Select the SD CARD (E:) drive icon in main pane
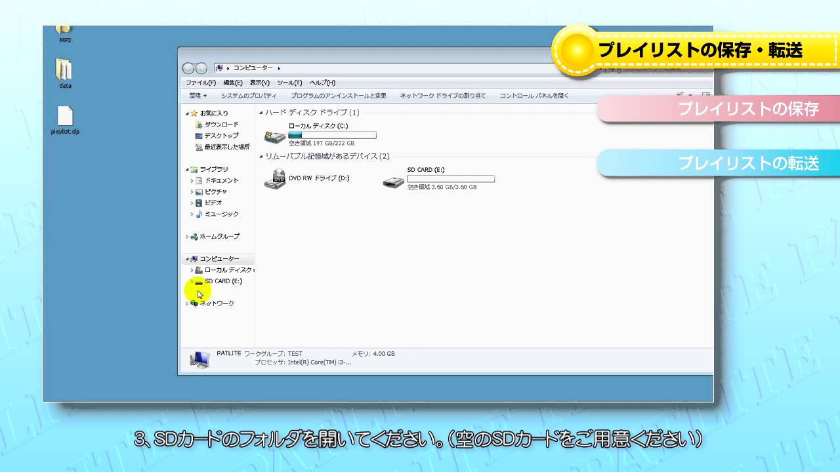Image resolution: width=840 pixels, height=472 pixels. [x=394, y=182]
